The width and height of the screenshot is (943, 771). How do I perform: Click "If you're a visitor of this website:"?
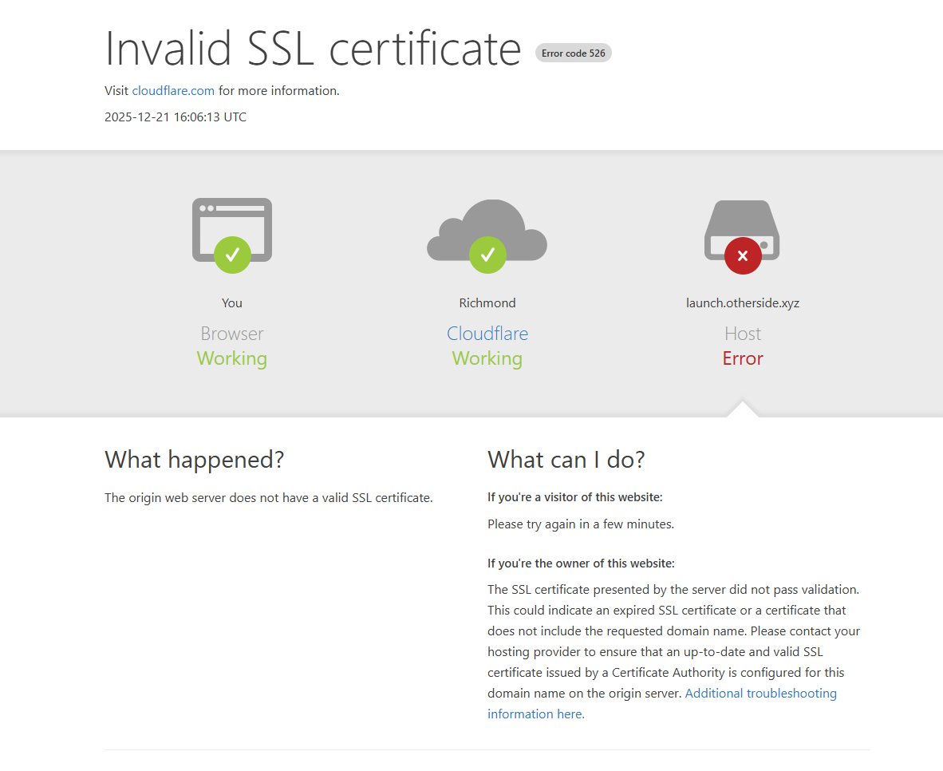(575, 497)
